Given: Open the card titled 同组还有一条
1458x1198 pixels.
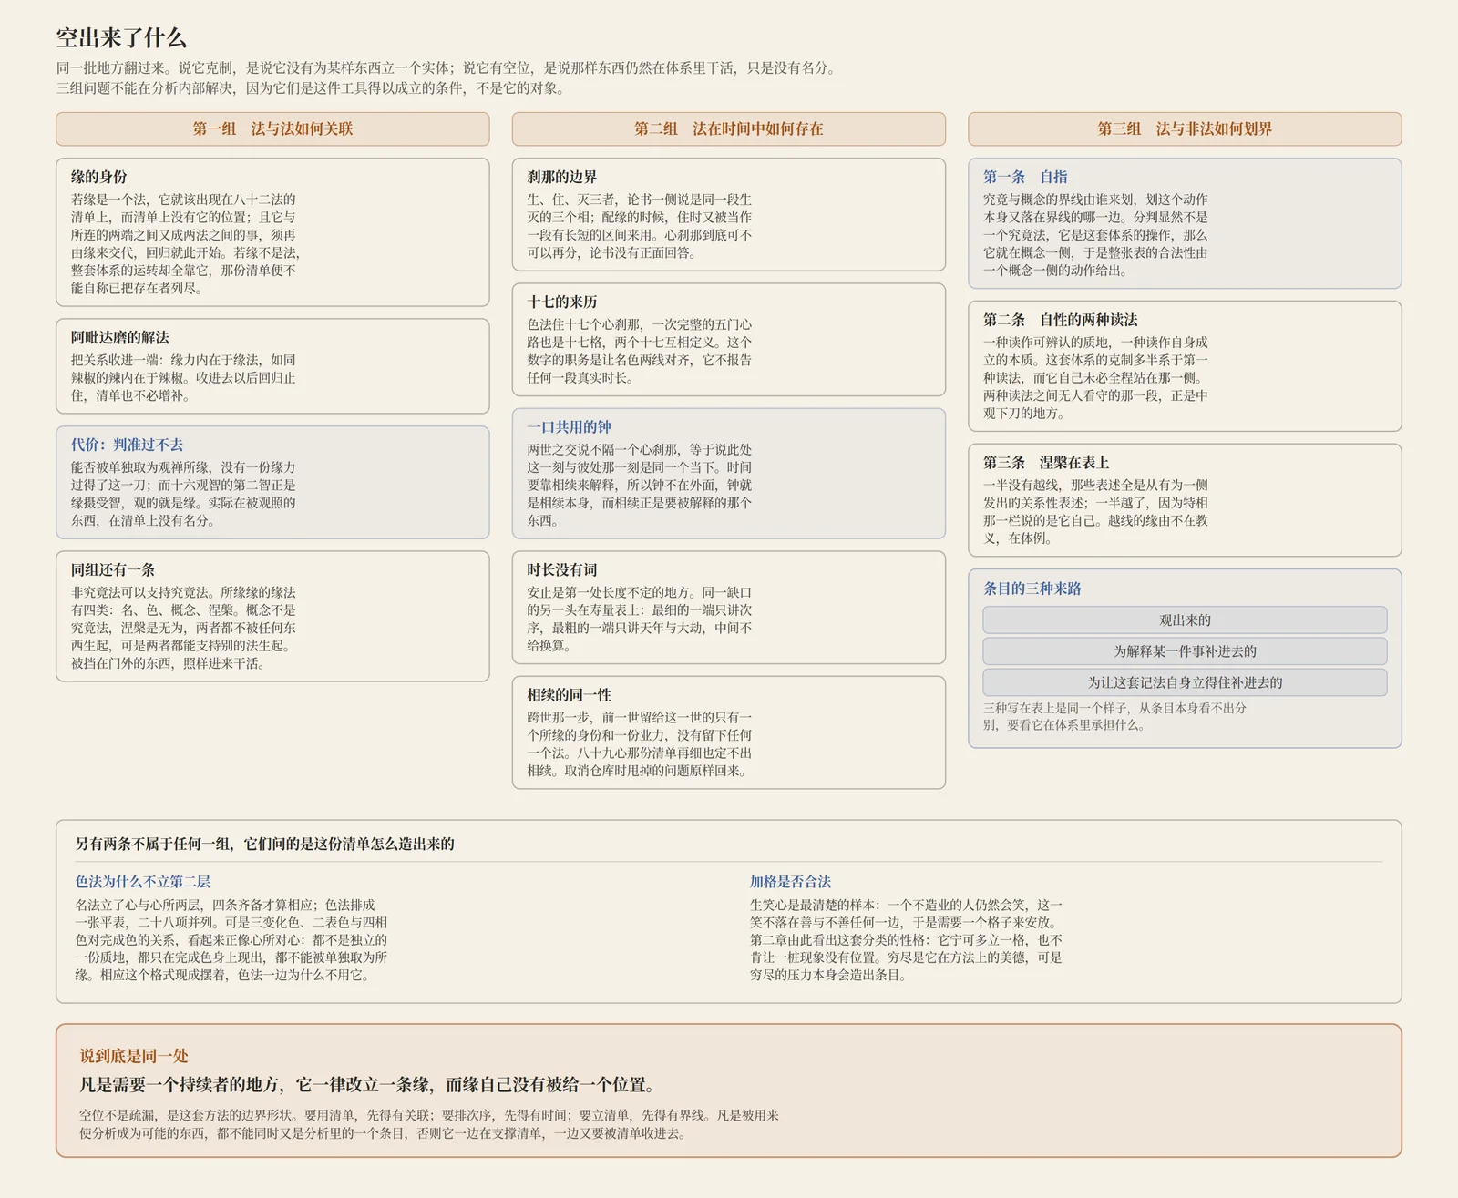Looking at the screenshot, I should click(272, 616).
